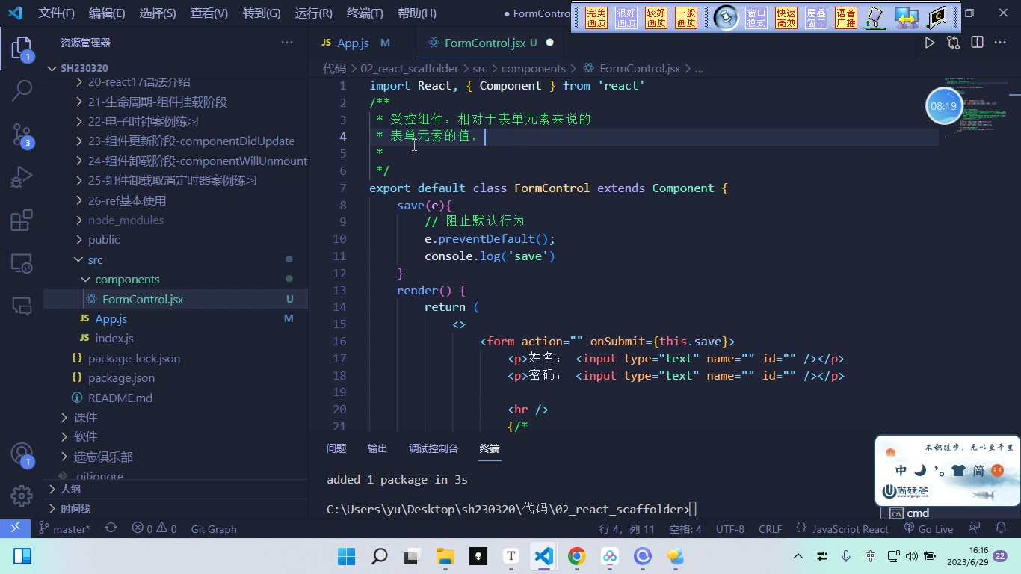Expand the 大纲 outline section

tap(52, 489)
